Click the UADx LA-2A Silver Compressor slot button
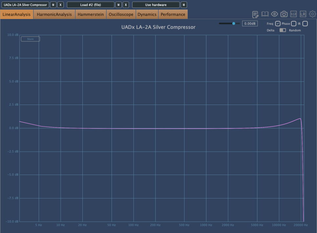The height and width of the screenshot is (233, 317). tap(25, 5)
